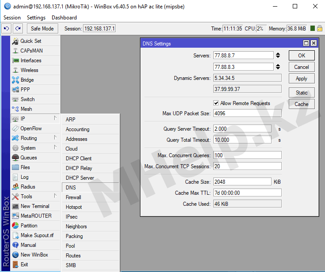Screen dimensions: 325x272
Task: Click the Exit door icon
Action: (x=15, y=264)
